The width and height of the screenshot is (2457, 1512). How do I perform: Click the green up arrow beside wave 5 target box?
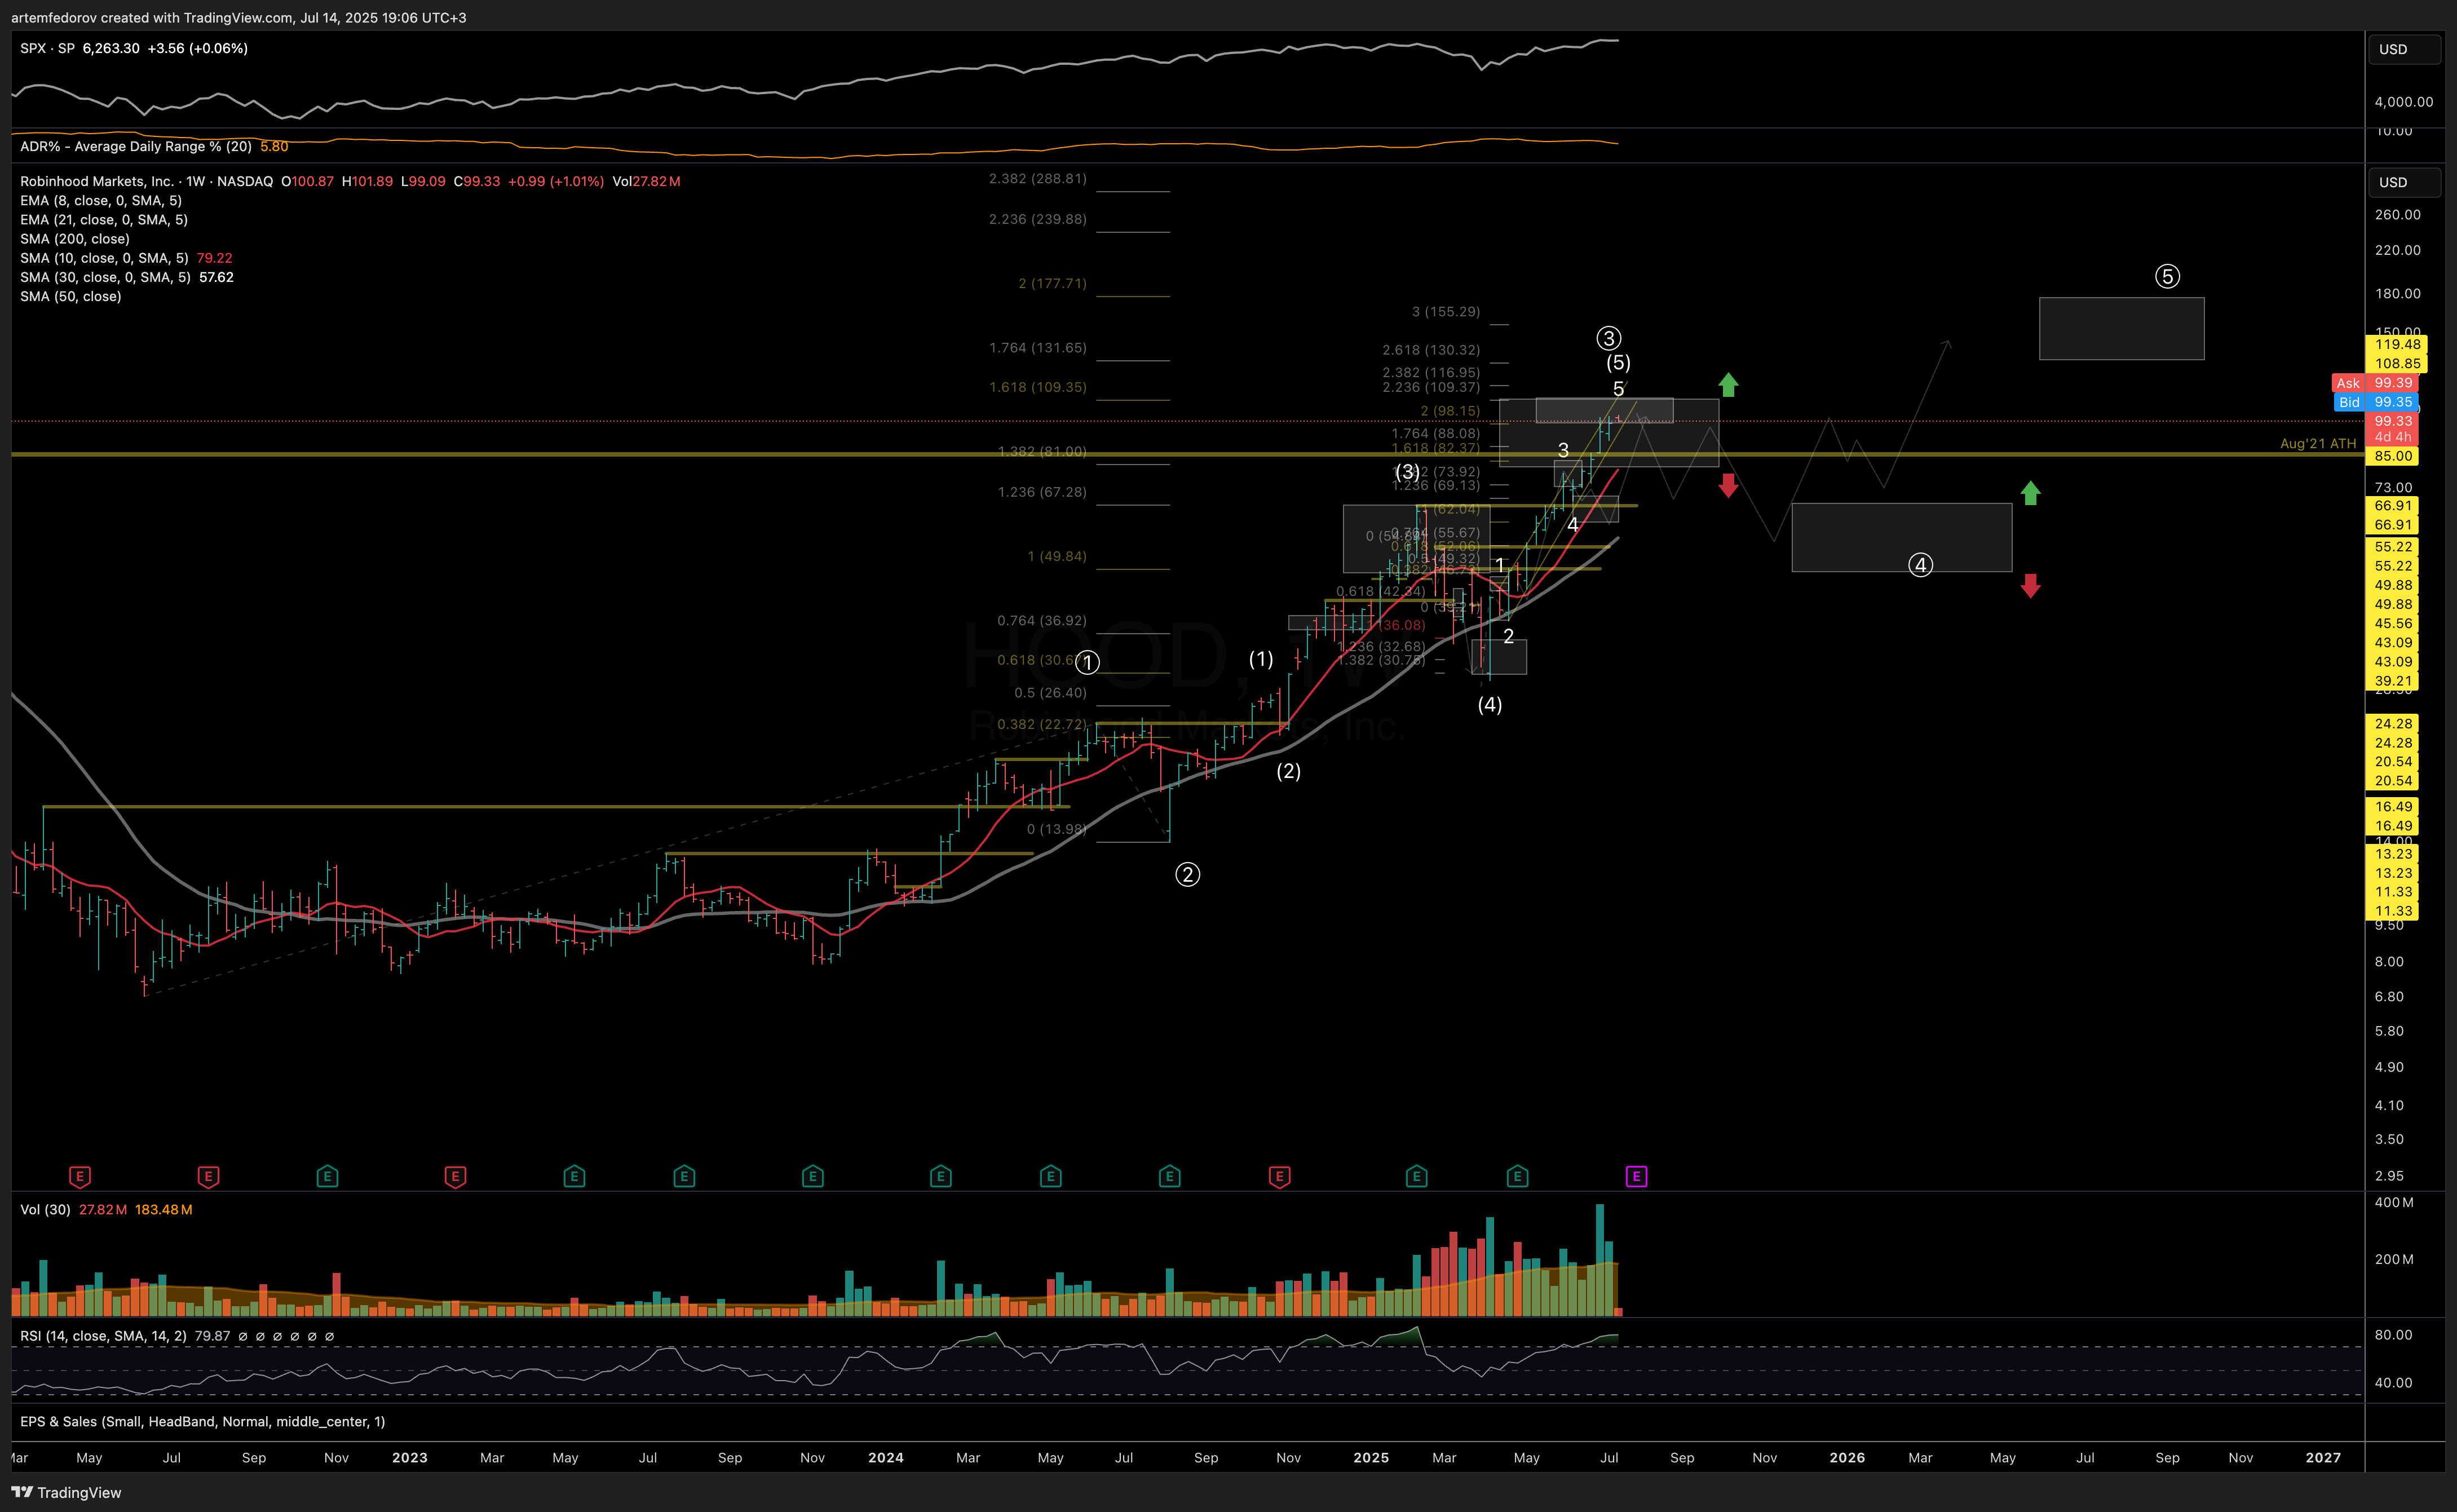pos(1728,385)
